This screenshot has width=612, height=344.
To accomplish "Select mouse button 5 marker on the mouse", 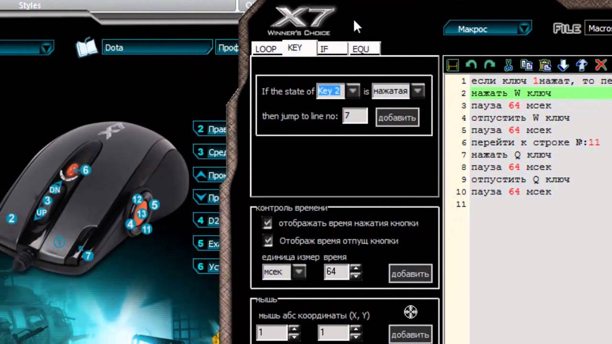I will (x=154, y=205).
